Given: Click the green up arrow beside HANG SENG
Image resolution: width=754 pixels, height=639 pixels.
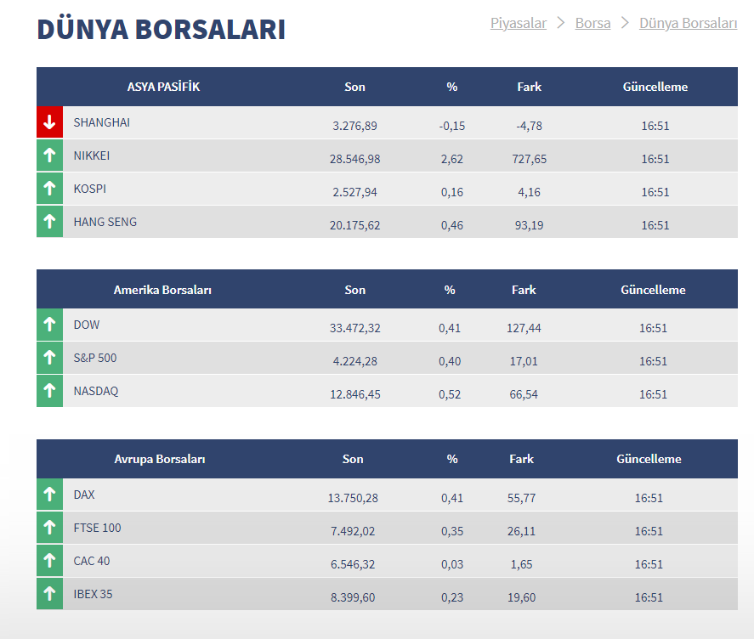Looking at the screenshot, I should pyautogui.click(x=49, y=222).
